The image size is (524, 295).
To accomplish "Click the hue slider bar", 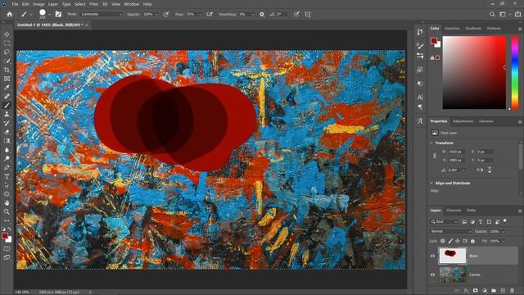I will pos(515,73).
